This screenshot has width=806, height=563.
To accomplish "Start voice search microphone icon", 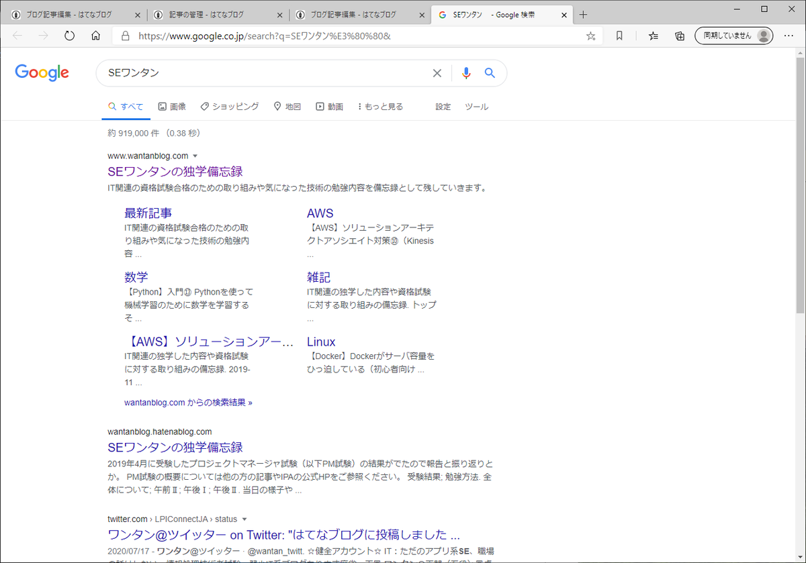I will pos(466,73).
